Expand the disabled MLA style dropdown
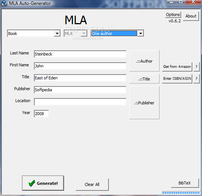 (84, 34)
